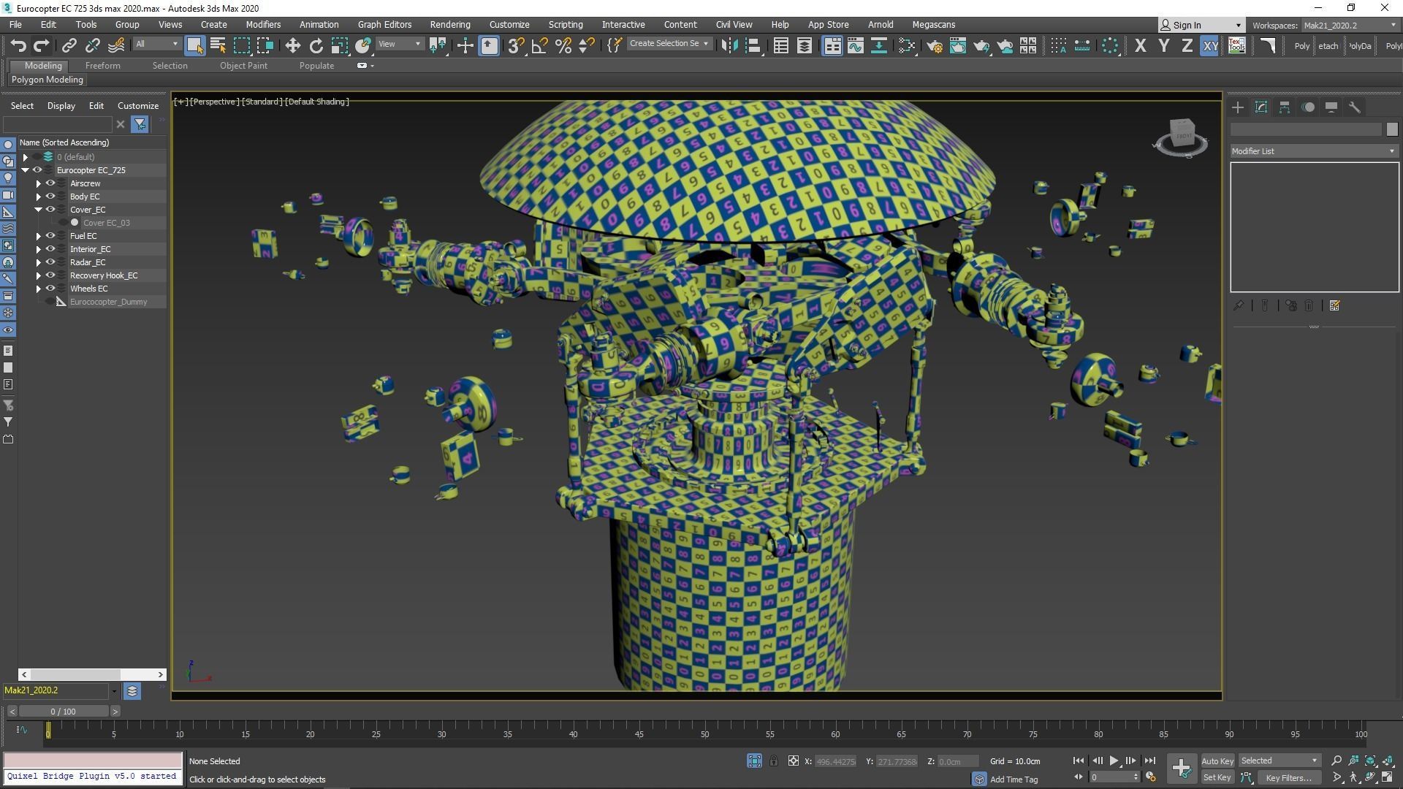Toggle visibility of Airscrew layer
1403x789 pixels.
coord(50,183)
